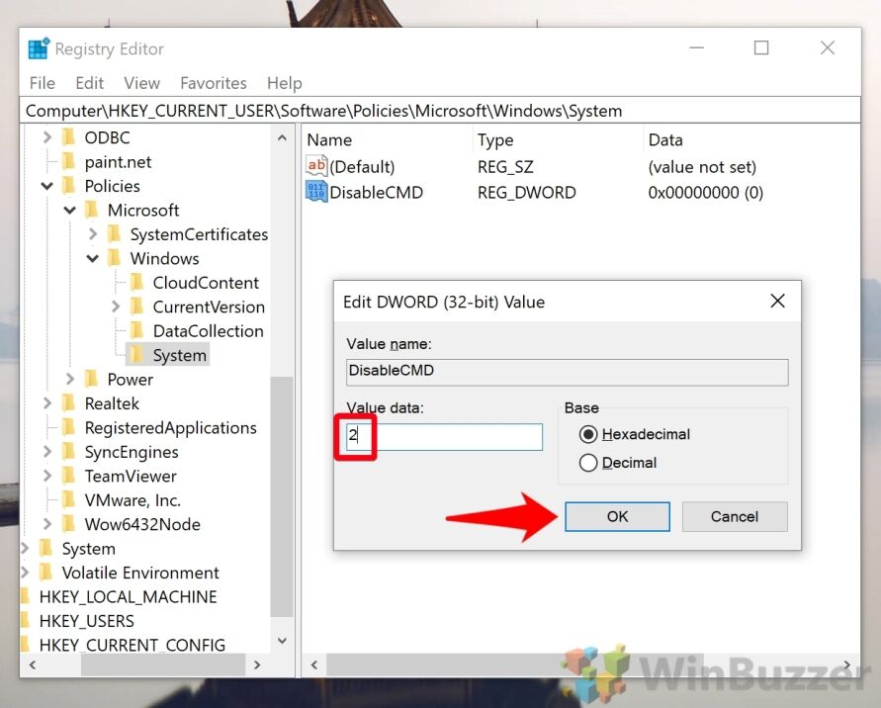Viewport: 881px width, 708px height.
Task: Click the Registry Editor app icon in title bar
Action: [x=39, y=48]
